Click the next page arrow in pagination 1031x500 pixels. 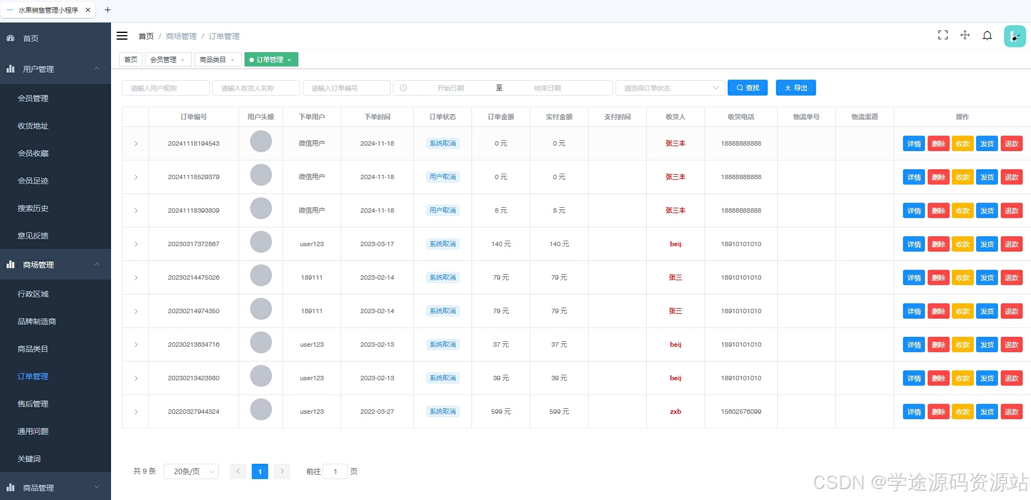(282, 471)
